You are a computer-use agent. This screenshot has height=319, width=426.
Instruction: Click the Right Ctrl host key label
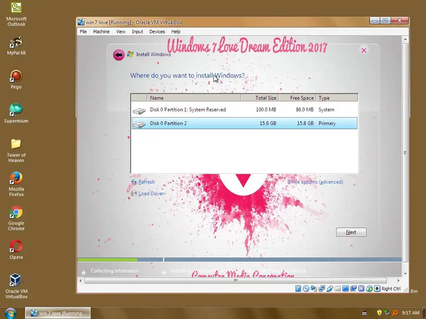tap(391, 289)
